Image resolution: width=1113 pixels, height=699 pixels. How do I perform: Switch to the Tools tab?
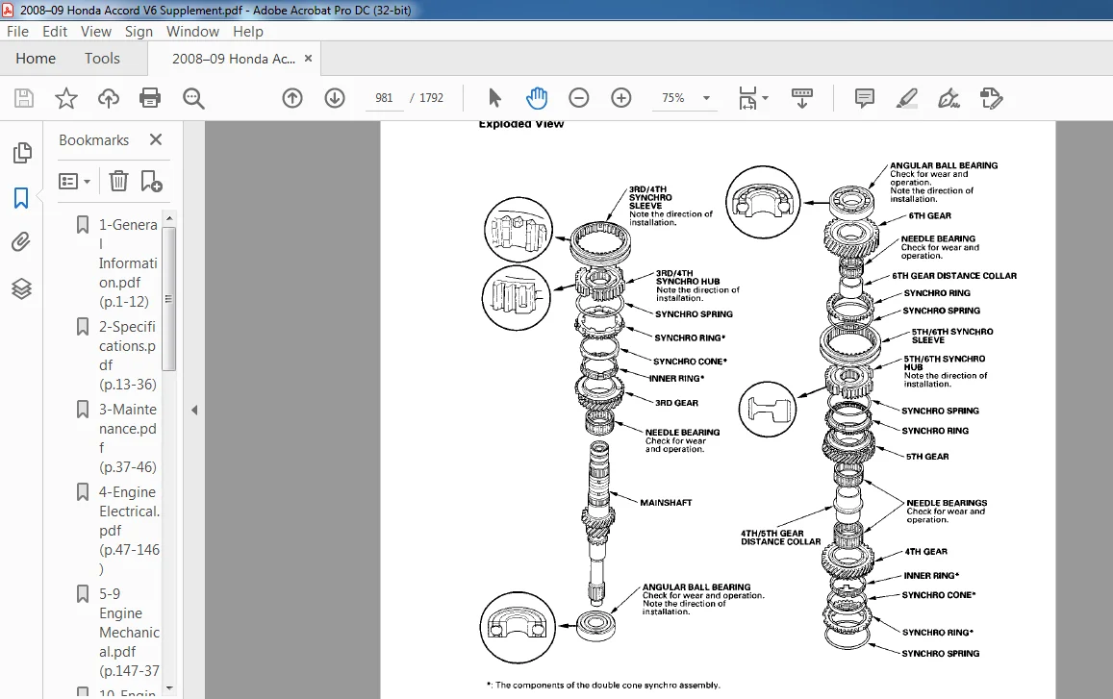click(x=102, y=59)
